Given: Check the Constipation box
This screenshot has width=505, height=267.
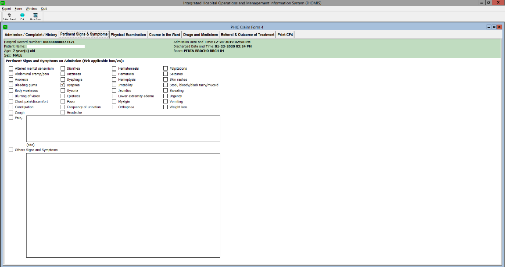Looking at the screenshot, I should click(11, 107).
